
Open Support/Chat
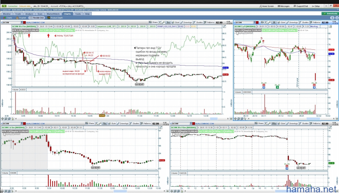(301, 6)
